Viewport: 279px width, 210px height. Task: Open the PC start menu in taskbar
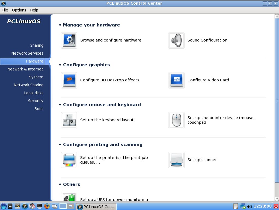[x=4, y=206]
